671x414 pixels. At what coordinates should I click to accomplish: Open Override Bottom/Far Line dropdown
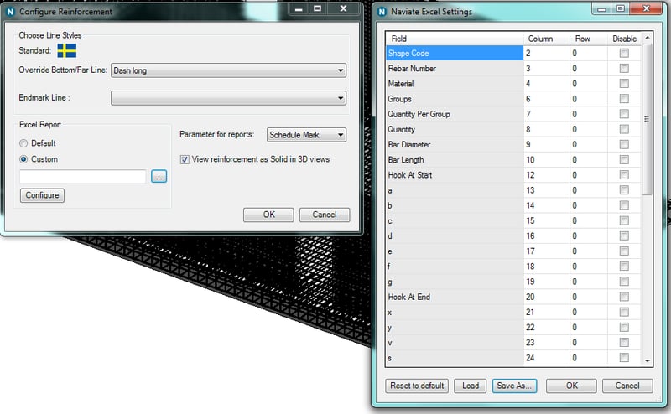(x=228, y=70)
